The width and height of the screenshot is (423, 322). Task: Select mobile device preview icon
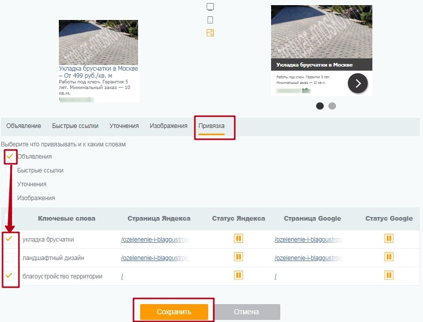pos(210,20)
